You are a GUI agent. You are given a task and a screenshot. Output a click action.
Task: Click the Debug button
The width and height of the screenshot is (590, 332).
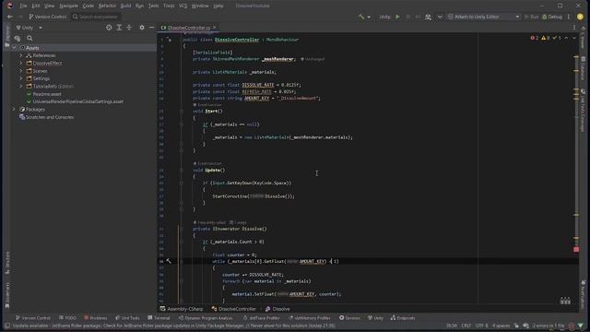(x=552, y=17)
